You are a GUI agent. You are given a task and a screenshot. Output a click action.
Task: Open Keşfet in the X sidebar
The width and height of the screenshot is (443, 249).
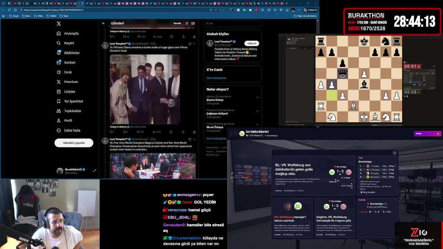[65, 43]
